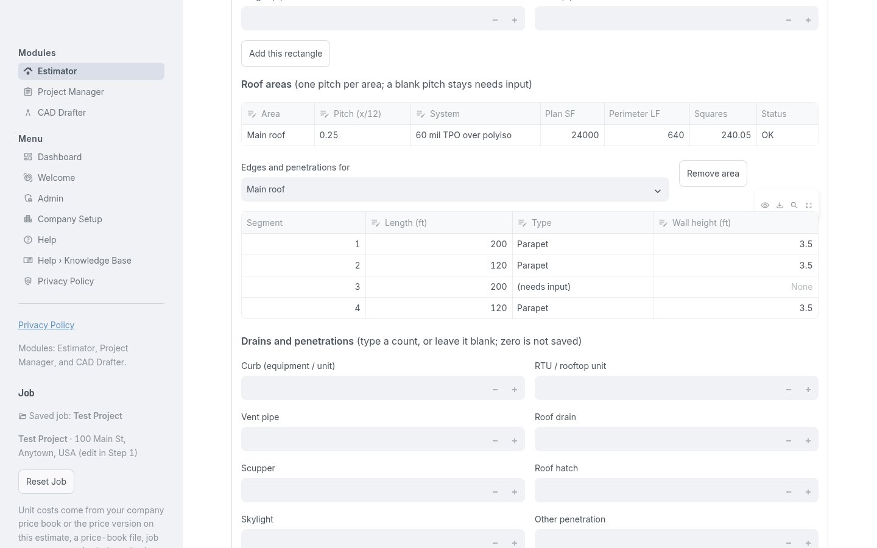Increment the Scupper count

tap(515, 492)
